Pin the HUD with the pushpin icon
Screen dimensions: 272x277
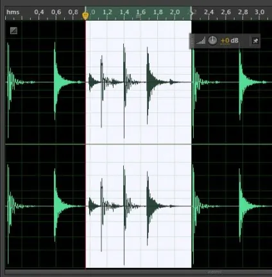pyautogui.click(x=255, y=40)
